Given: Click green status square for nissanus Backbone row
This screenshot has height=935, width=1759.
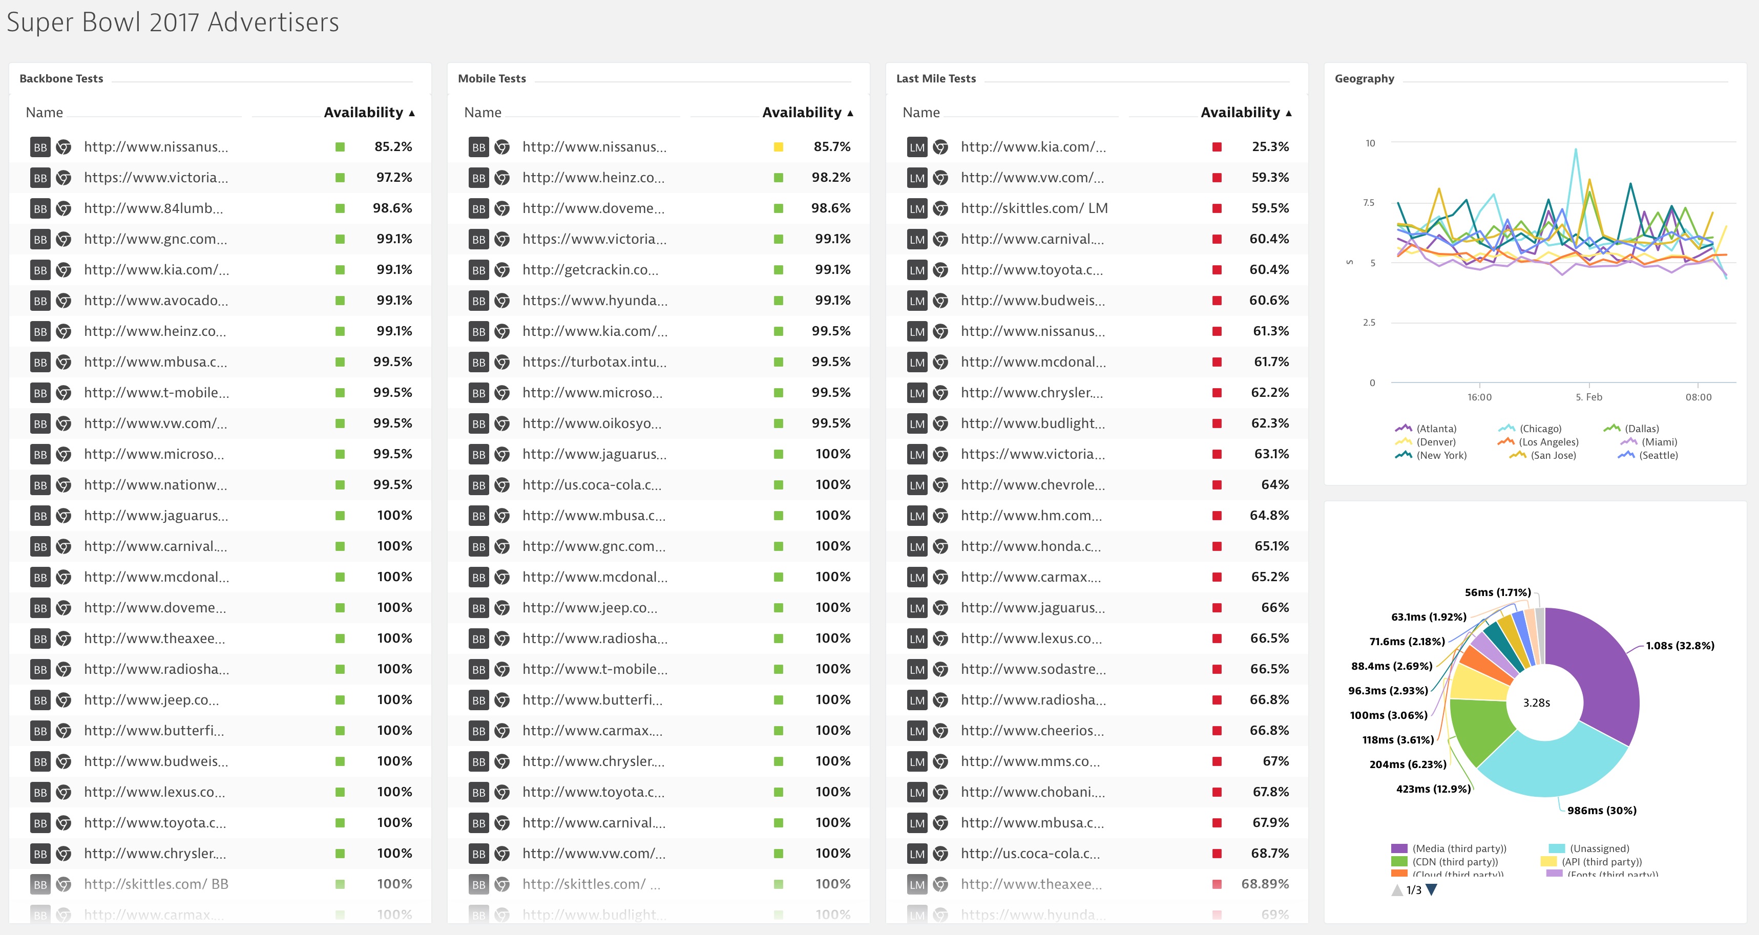Looking at the screenshot, I should pos(340,147).
